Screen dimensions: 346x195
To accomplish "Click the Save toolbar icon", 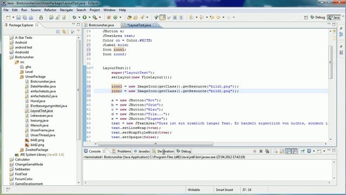I will click(18, 17).
